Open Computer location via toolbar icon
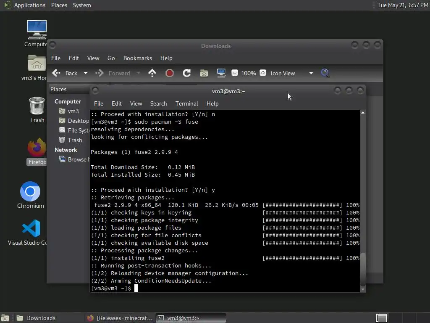Image resolution: width=430 pixels, height=323 pixels. point(221,73)
